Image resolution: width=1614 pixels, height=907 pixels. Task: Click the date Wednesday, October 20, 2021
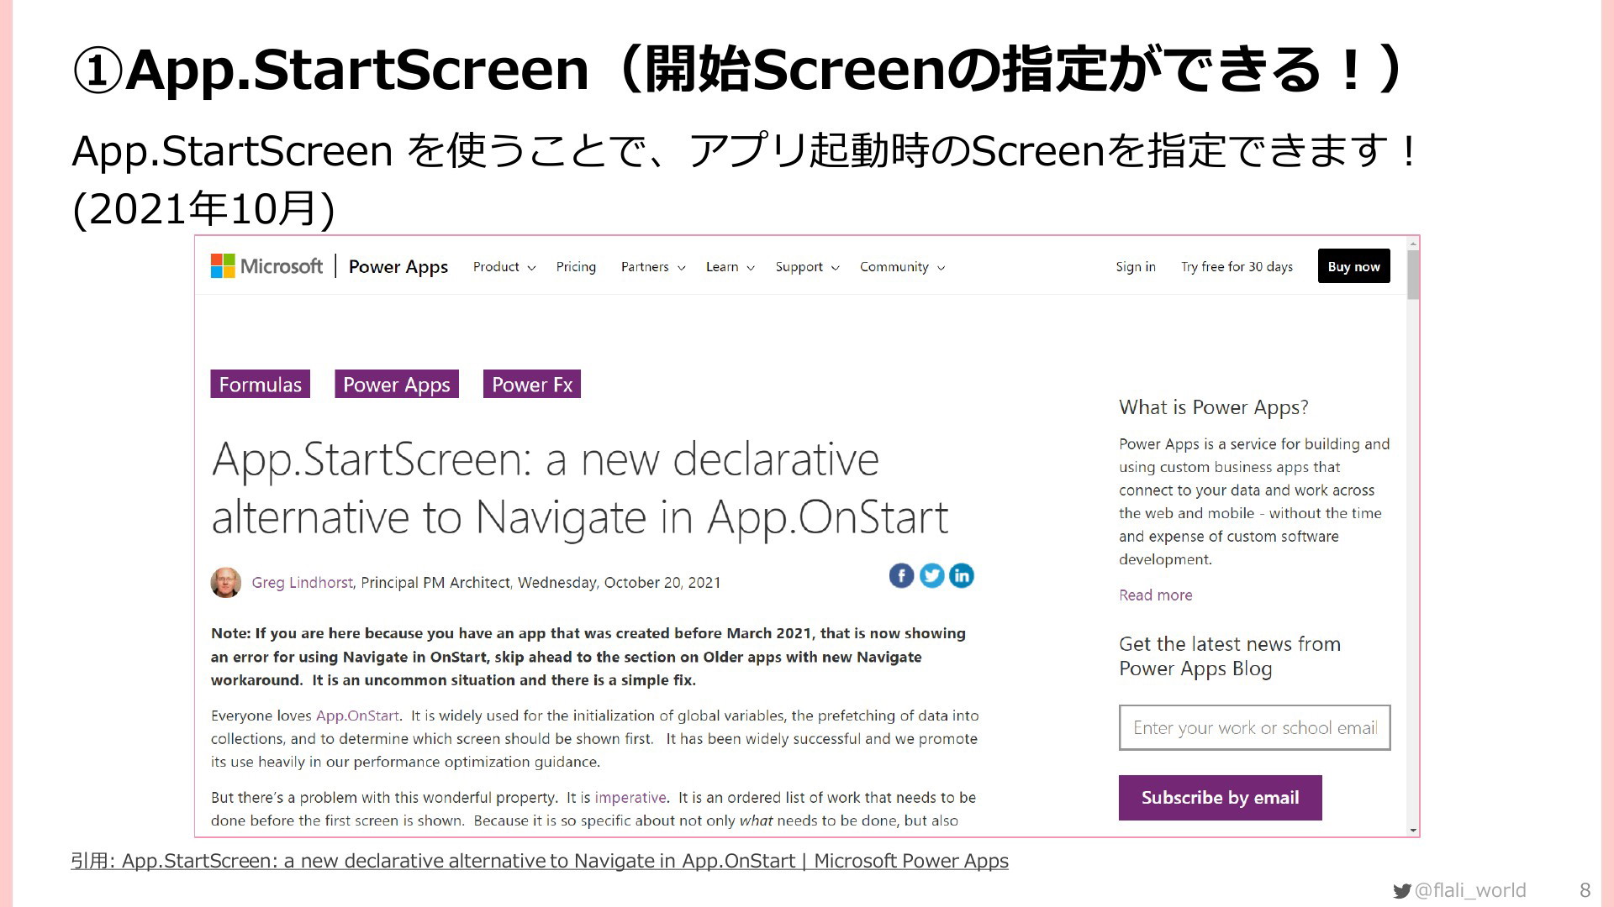(619, 583)
